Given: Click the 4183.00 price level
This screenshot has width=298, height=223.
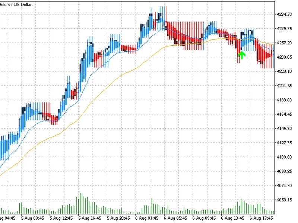Looking at the screenshot, I should coord(284,100).
